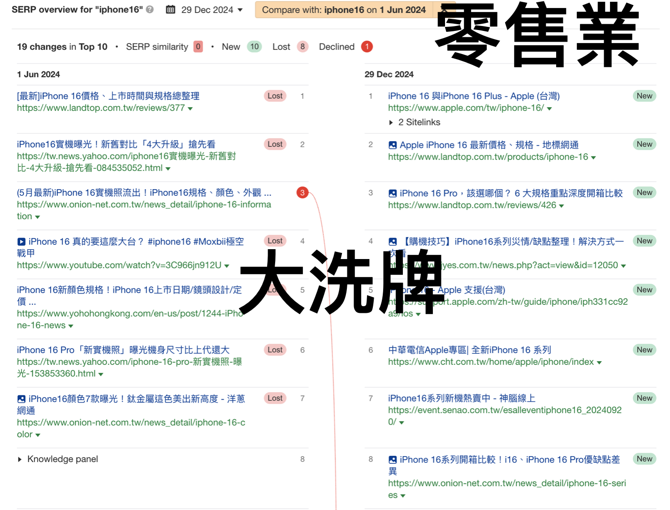Expand the Knowledge panel row
Screen dimensions: 670x510
pyautogui.click(x=57, y=459)
